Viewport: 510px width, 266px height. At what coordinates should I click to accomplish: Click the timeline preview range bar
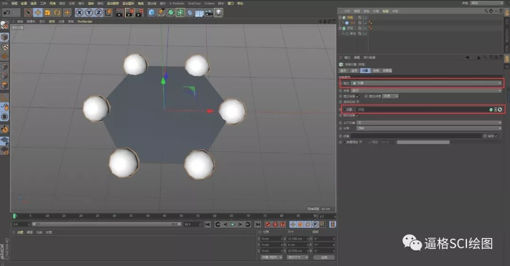tap(106, 224)
